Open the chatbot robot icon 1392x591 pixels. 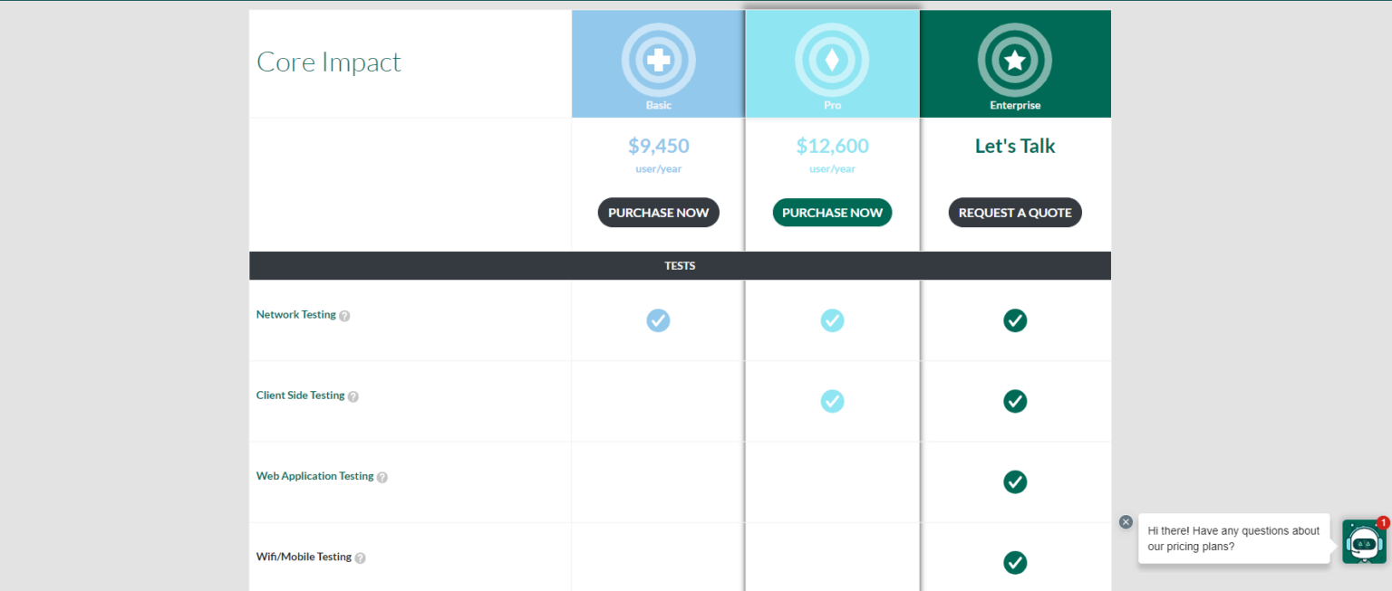click(x=1364, y=541)
